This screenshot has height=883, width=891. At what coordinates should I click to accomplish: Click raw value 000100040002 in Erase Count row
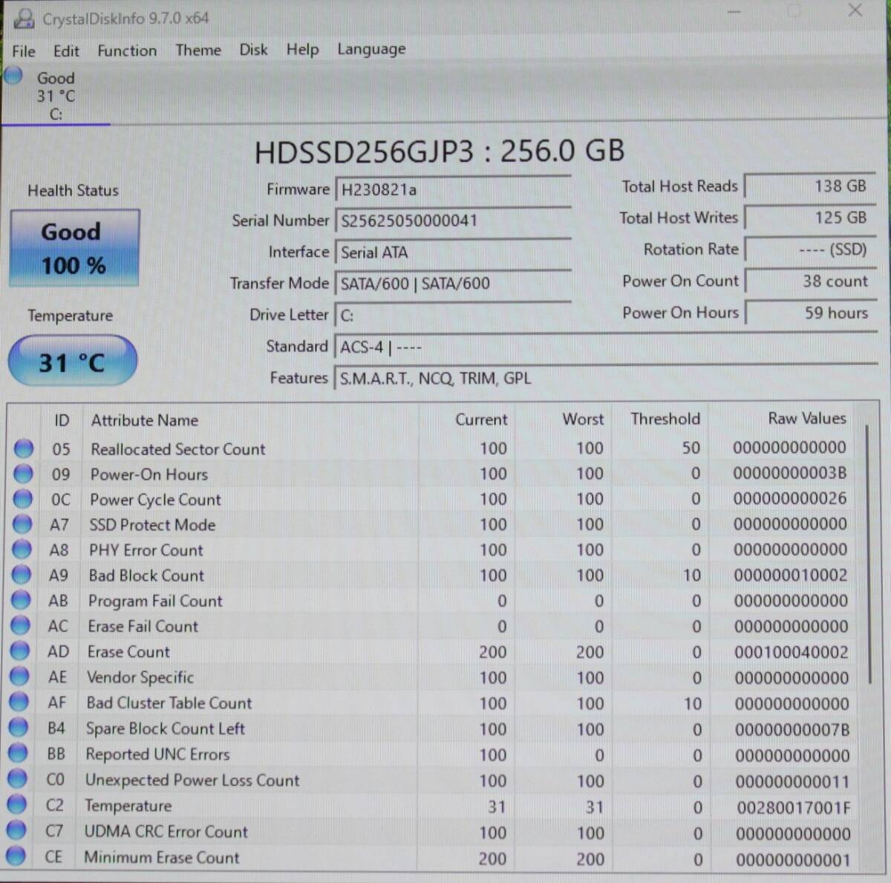792,653
